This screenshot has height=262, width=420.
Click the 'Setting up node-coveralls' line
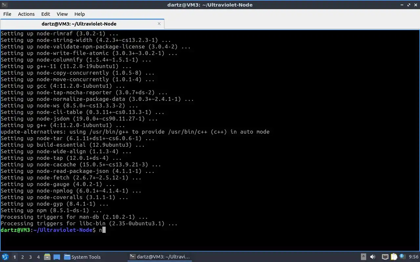tap(64, 197)
